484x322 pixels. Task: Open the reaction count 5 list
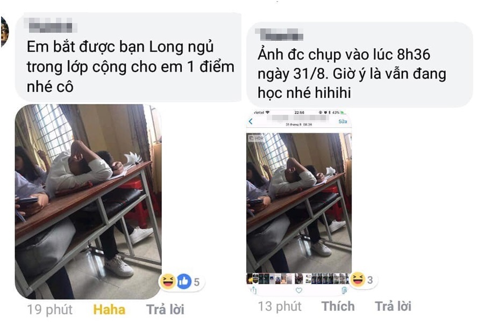[x=197, y=282]
